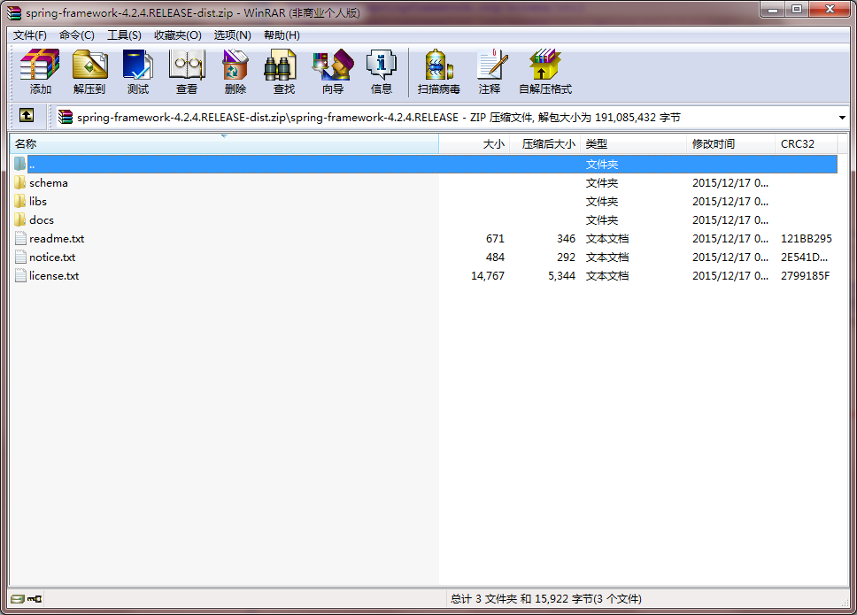
Task: Open the 注释 (Comment) toolbar icon
Action: (491, 65)
